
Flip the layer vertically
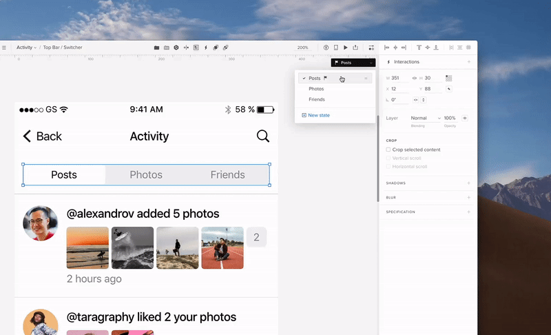pos(424,100)
